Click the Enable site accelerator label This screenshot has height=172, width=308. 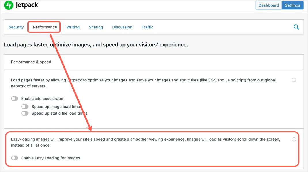(42, 99)
